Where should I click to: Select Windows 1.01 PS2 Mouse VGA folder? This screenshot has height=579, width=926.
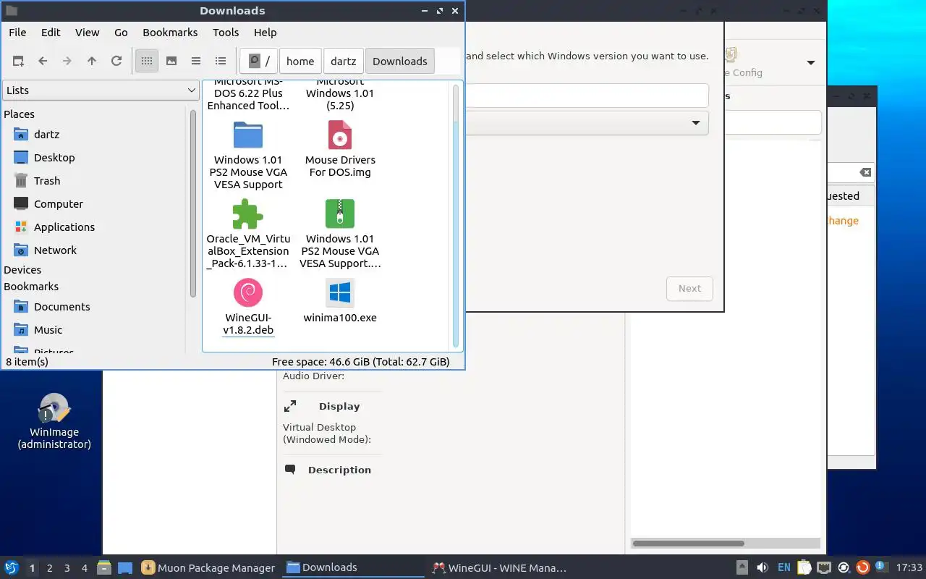coord(248,156)
